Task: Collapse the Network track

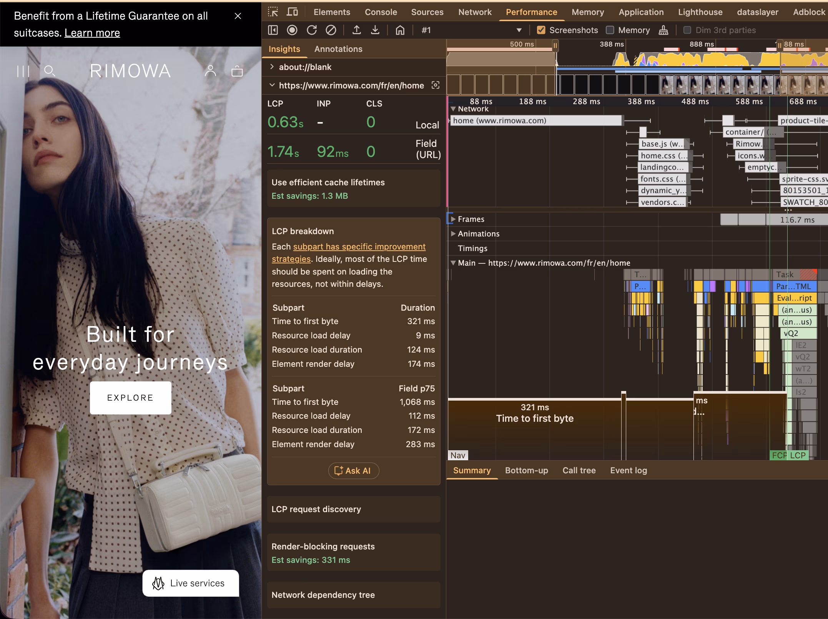Action: (453, 109)
